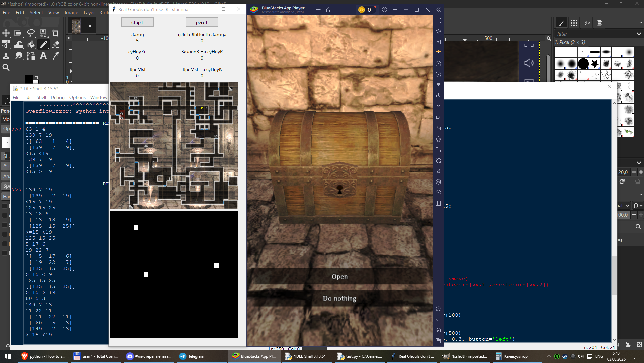Swap foreground and background colors in GIMP
This screenshot has height=363, width=644.
[36, 77]
